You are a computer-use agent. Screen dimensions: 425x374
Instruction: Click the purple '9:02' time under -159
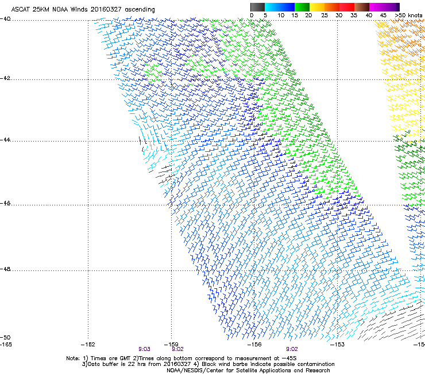[x=177, y=349]
